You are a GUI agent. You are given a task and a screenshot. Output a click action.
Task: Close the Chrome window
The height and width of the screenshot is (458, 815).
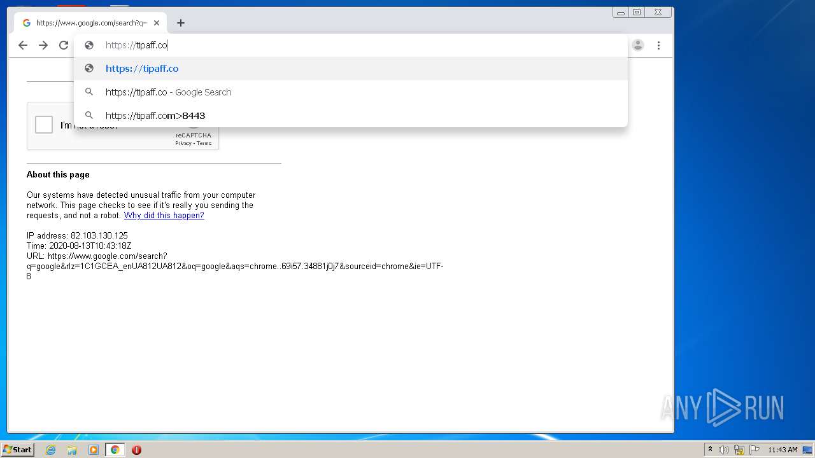658,12
